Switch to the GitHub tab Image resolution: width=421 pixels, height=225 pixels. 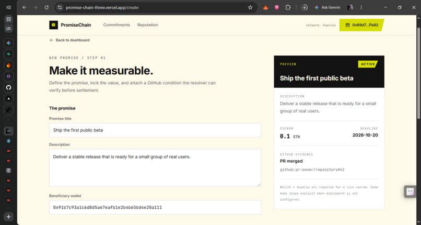[8, 87]
